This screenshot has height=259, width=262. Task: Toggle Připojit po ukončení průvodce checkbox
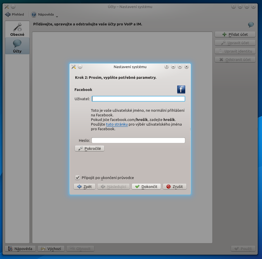[77, 178]
